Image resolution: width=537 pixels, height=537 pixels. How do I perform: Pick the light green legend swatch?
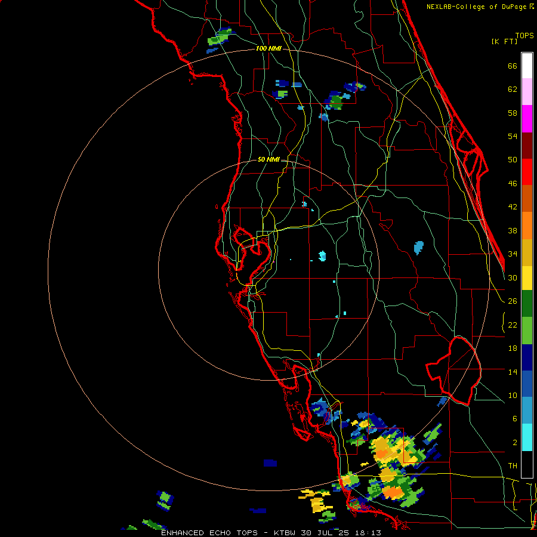[x=527, y=331]
